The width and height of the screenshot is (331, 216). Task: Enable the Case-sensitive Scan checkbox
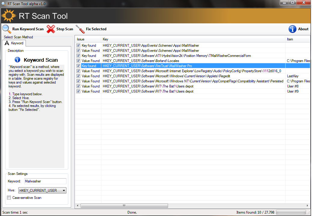[9, 197]
